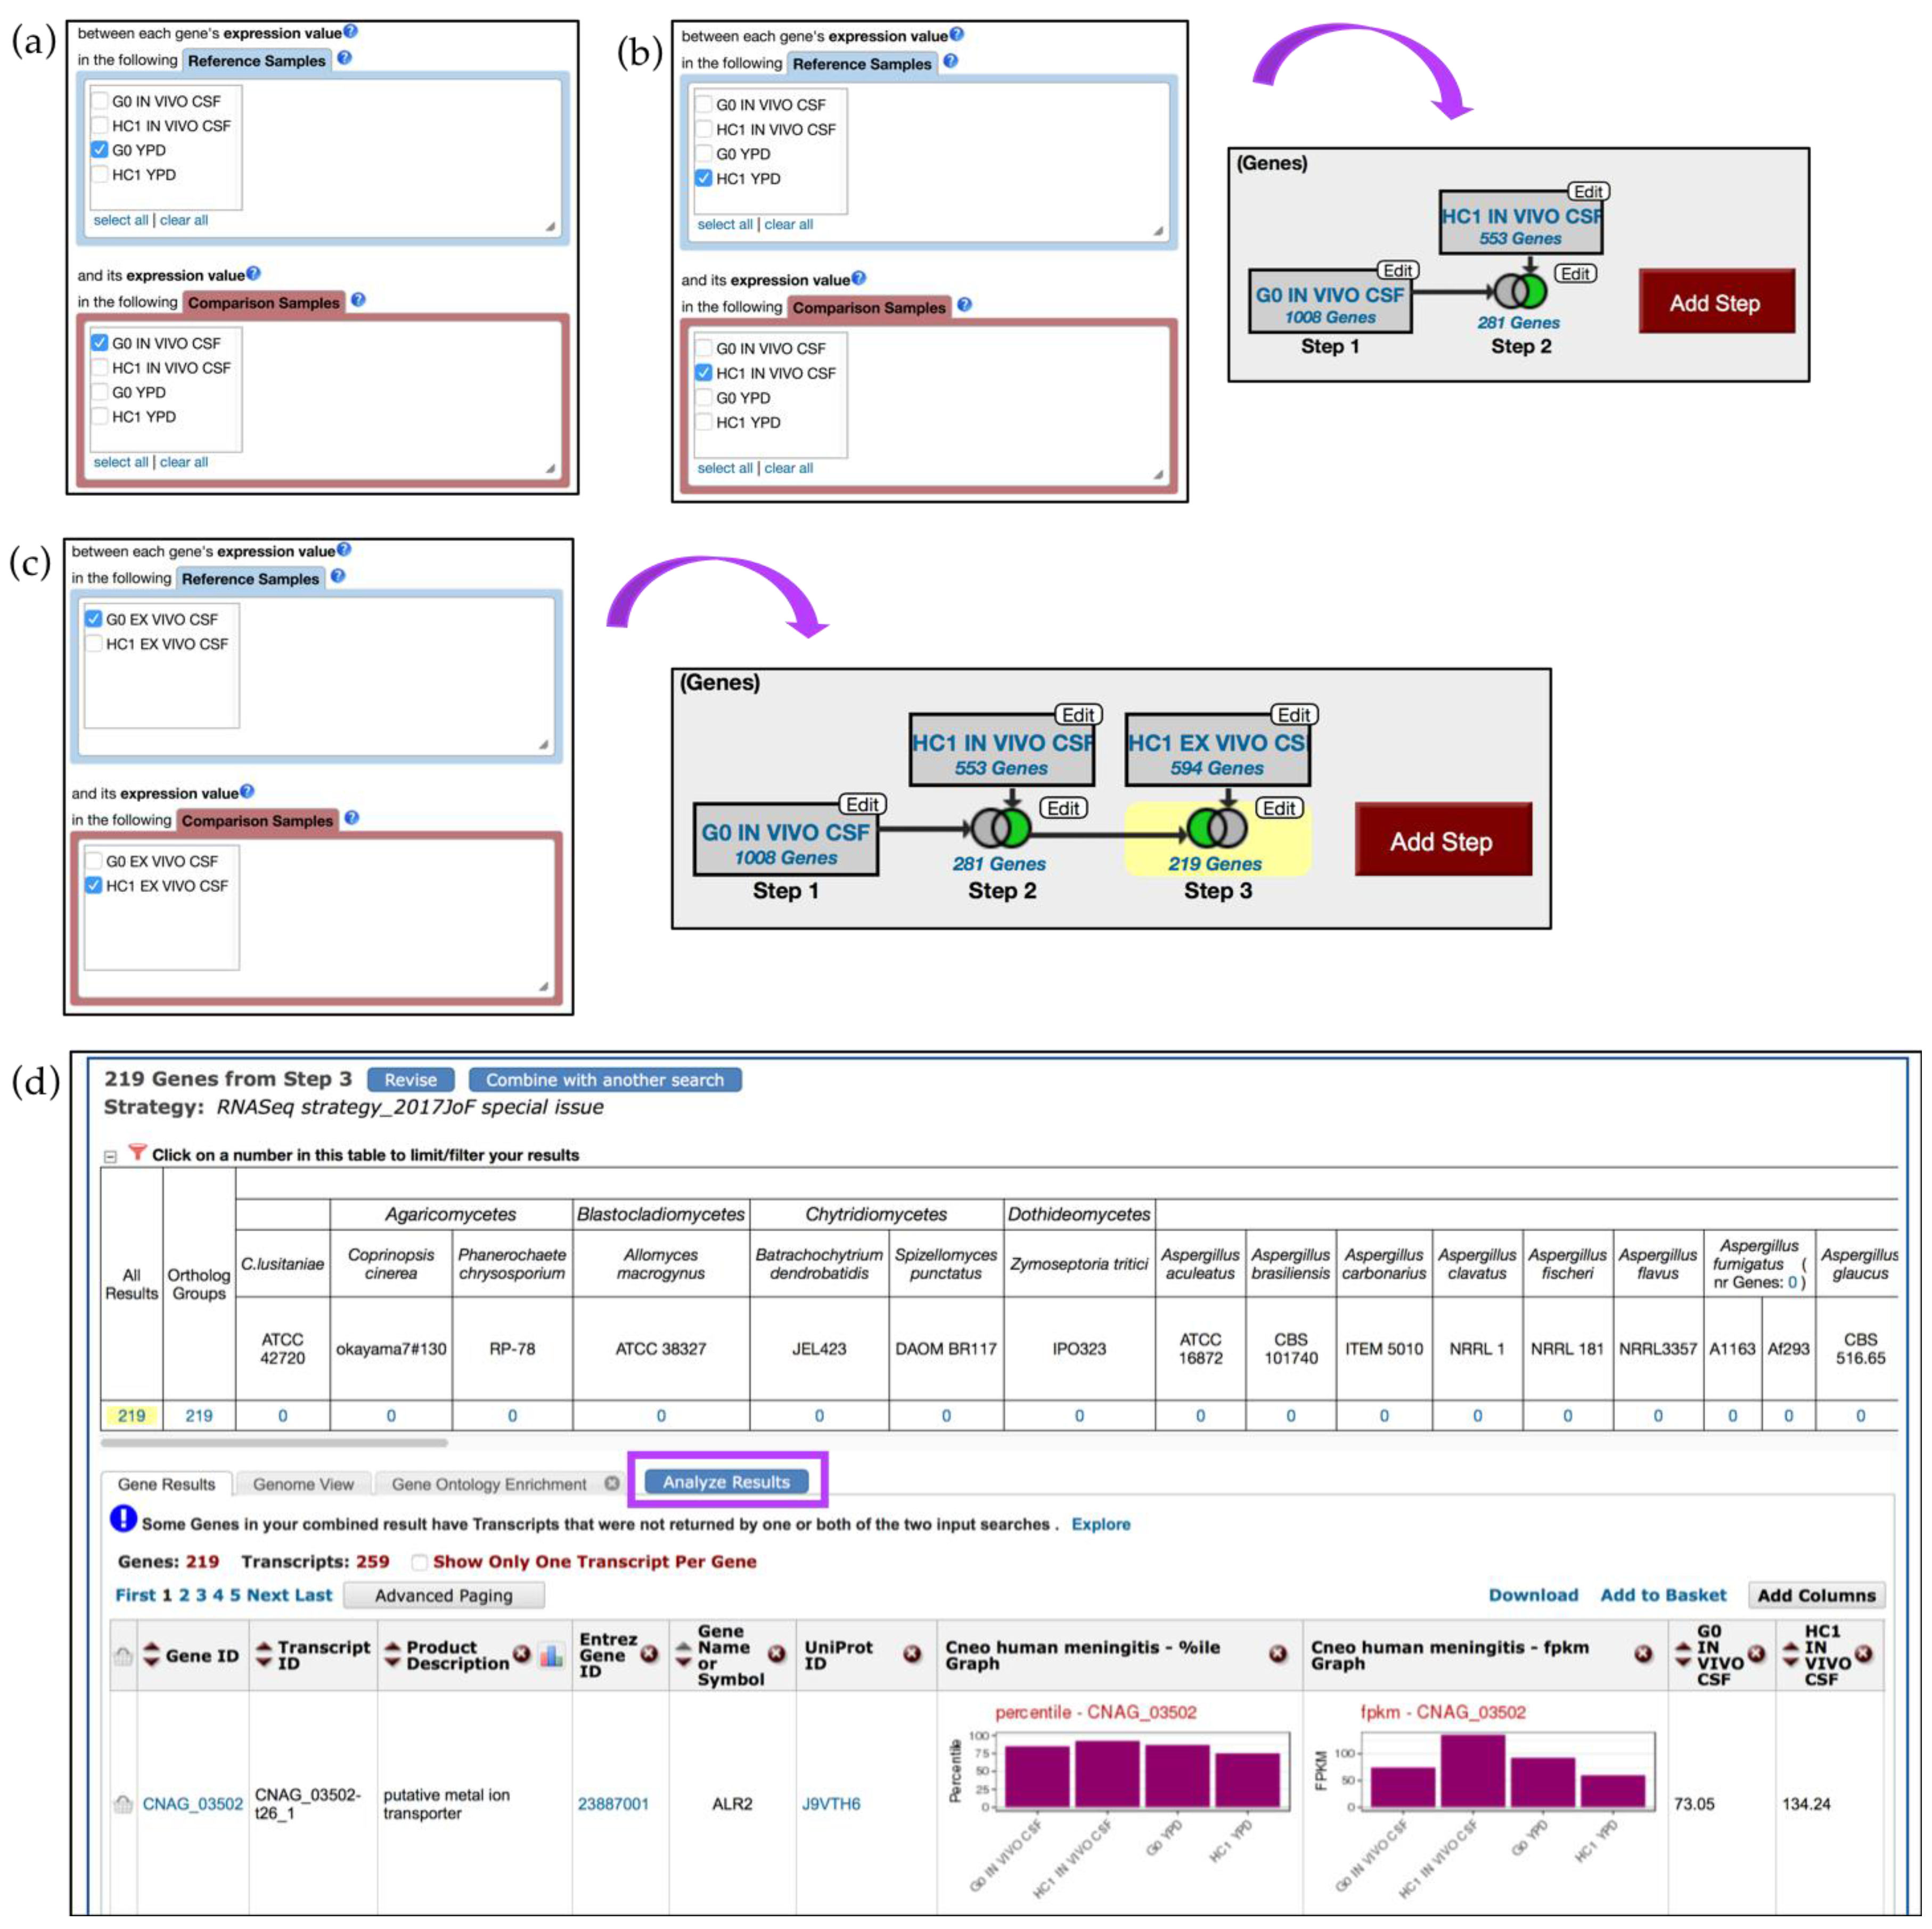Open the Analyze Results tab
The height and width of the screenshot is (1929, 1932).
726,1482
